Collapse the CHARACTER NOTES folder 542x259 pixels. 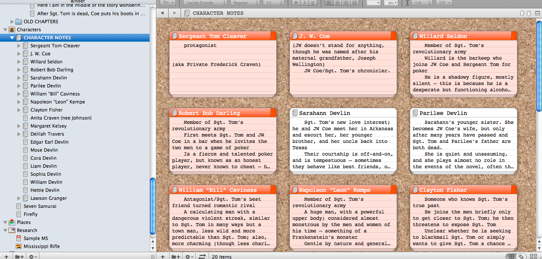tap(12, 38)
